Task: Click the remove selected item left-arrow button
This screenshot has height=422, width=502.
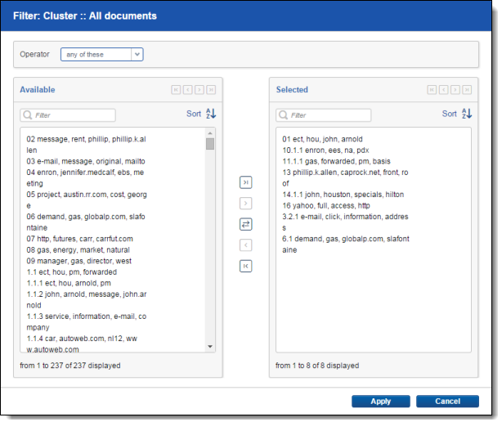Action: pyautogui.click(x=245, y=245)
